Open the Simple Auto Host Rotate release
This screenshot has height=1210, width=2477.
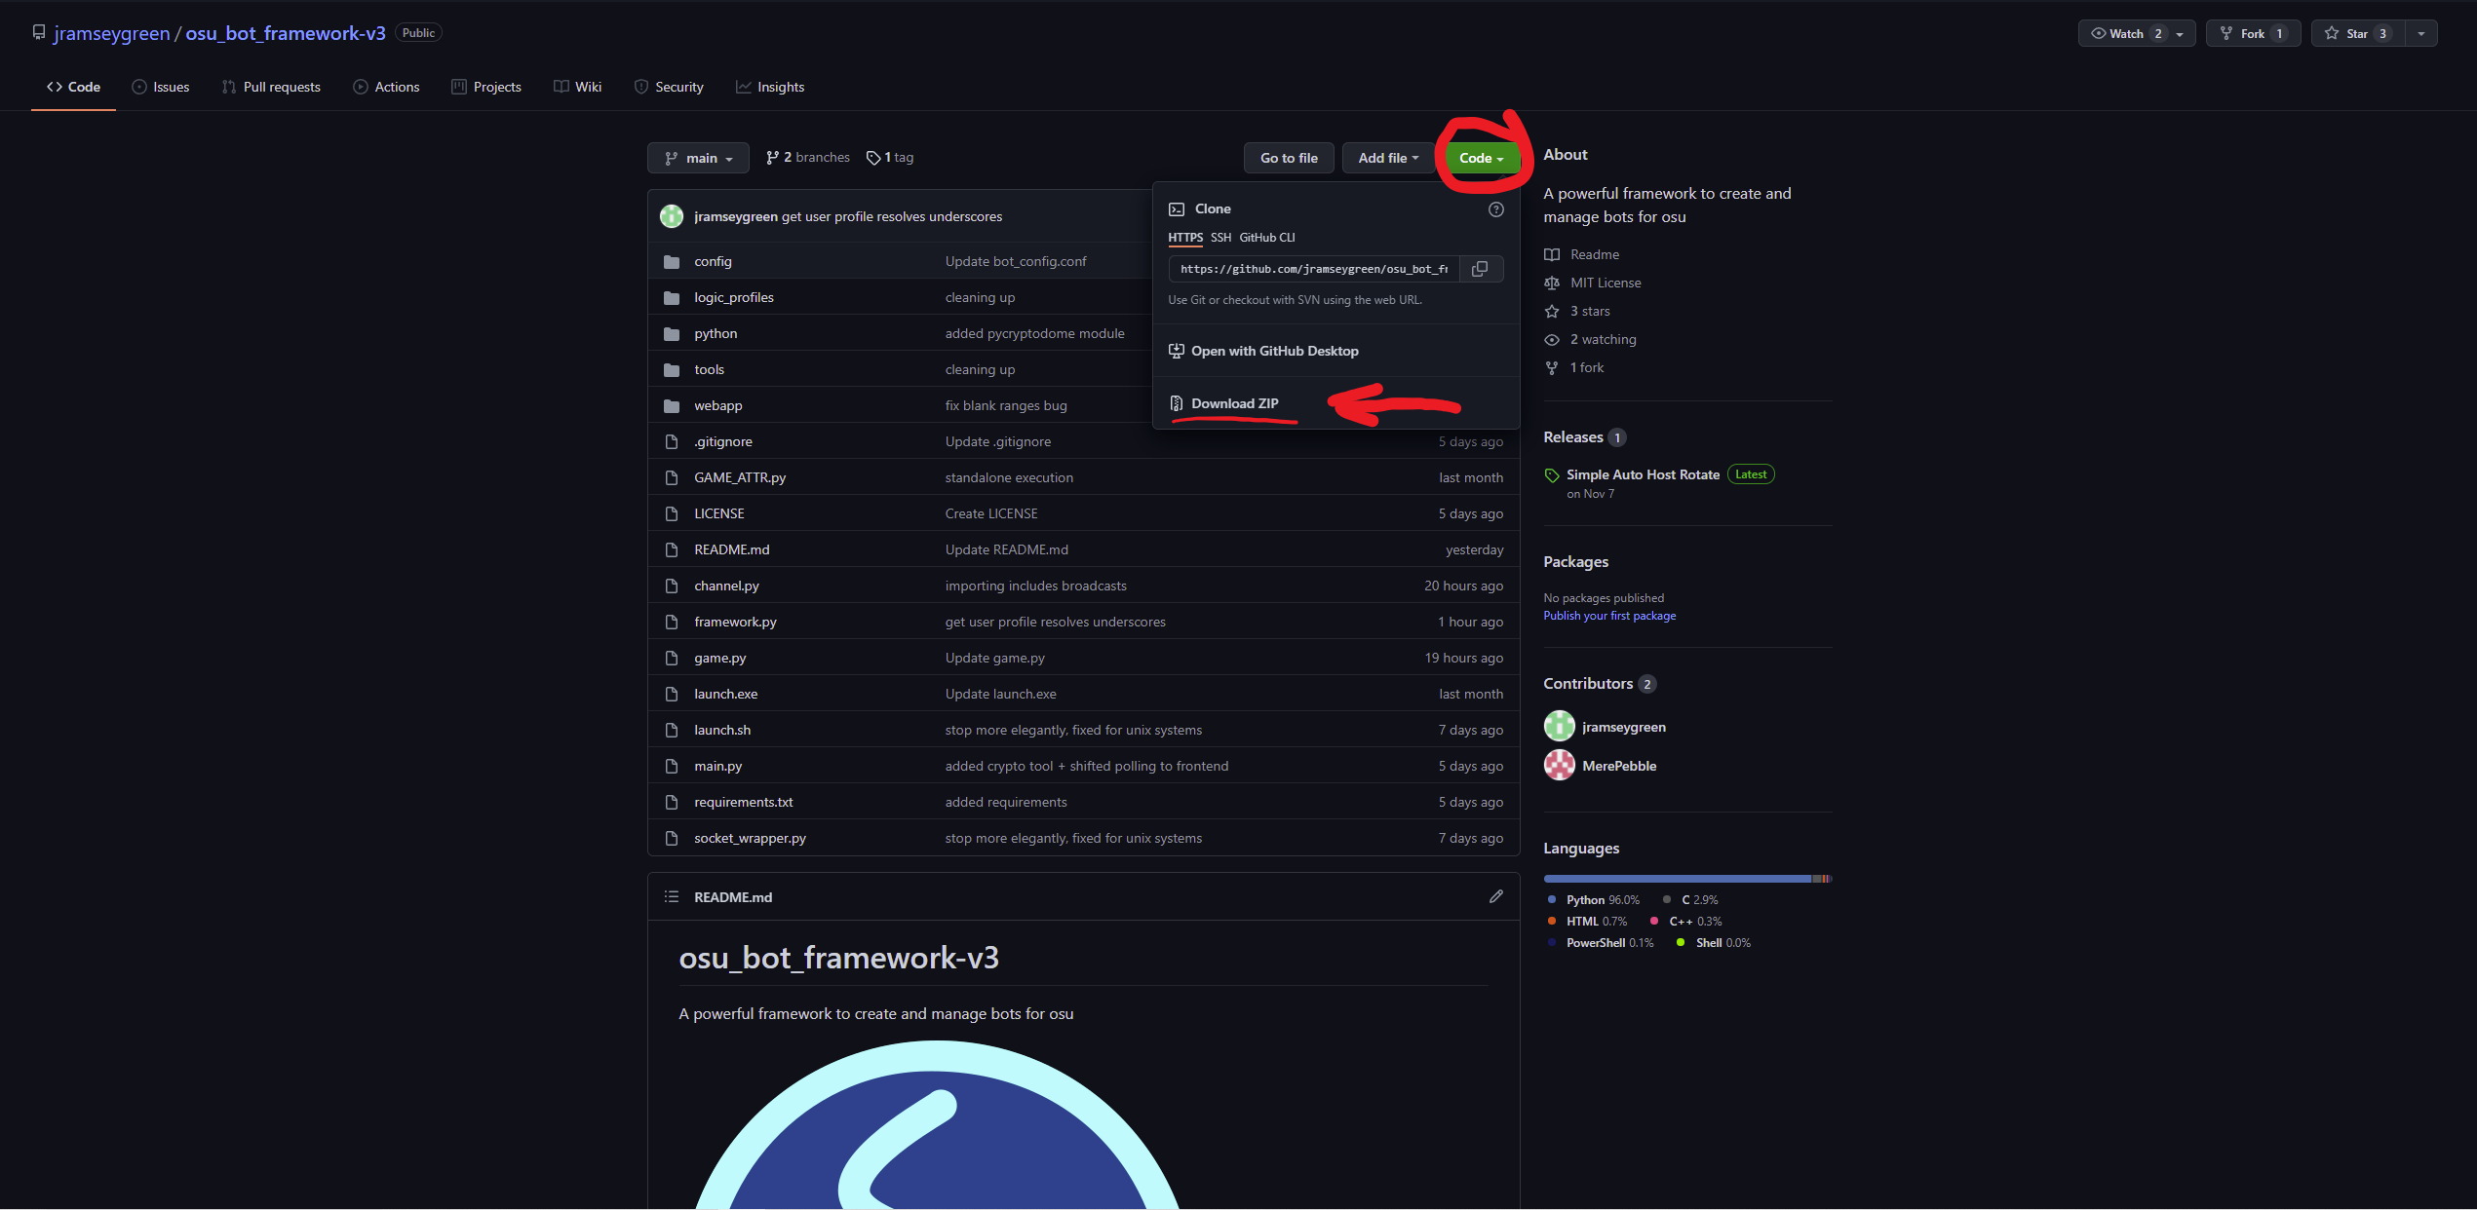point(1642,474)
